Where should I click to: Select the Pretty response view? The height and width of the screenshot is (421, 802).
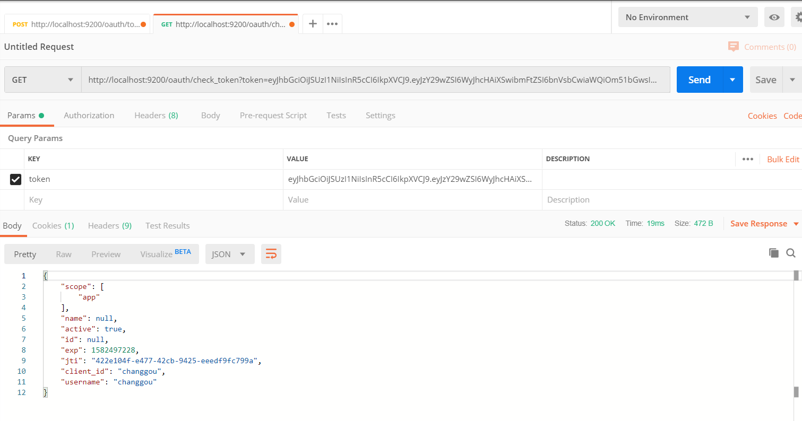(x=25, y=255)
